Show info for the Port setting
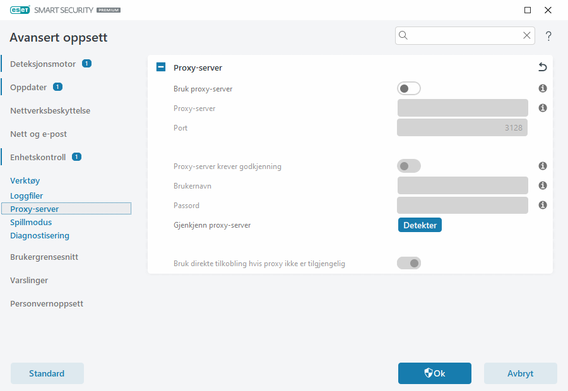 542,127
